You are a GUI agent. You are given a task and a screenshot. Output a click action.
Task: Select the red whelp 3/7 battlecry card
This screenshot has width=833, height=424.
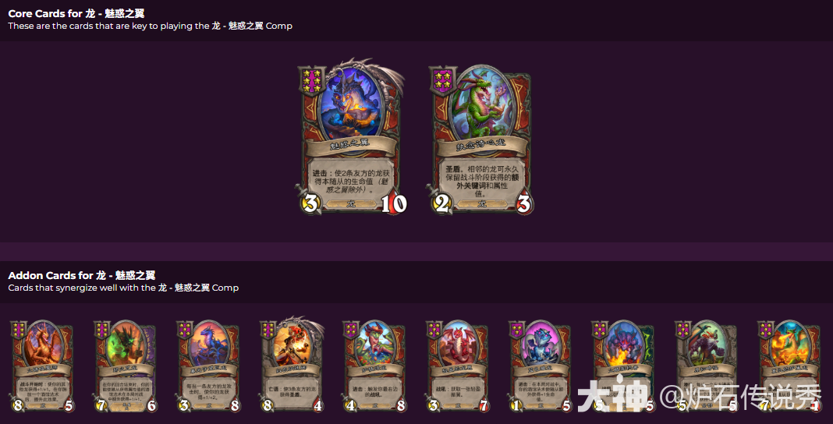tap(457, 366)
